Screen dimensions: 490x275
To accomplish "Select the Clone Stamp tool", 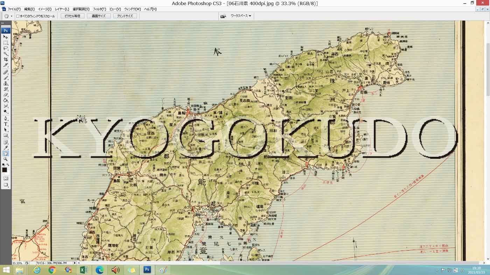I will point(6,83).
